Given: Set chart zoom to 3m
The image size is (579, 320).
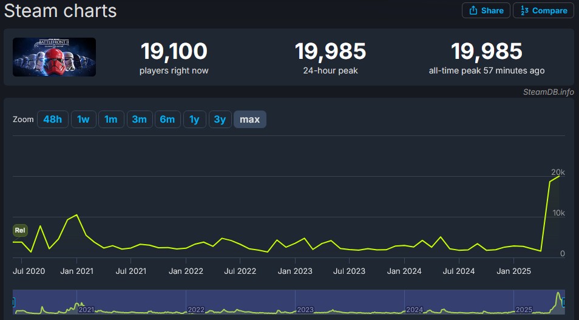Looking at the screenshot, I should click(x=140, y=120).
